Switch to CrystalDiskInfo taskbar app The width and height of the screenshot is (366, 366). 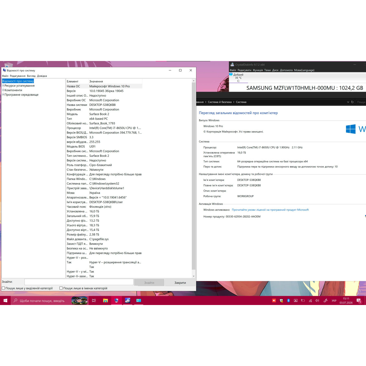click(x=127, y=301)
